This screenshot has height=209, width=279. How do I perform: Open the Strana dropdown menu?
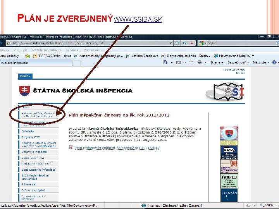pos(217,62)
